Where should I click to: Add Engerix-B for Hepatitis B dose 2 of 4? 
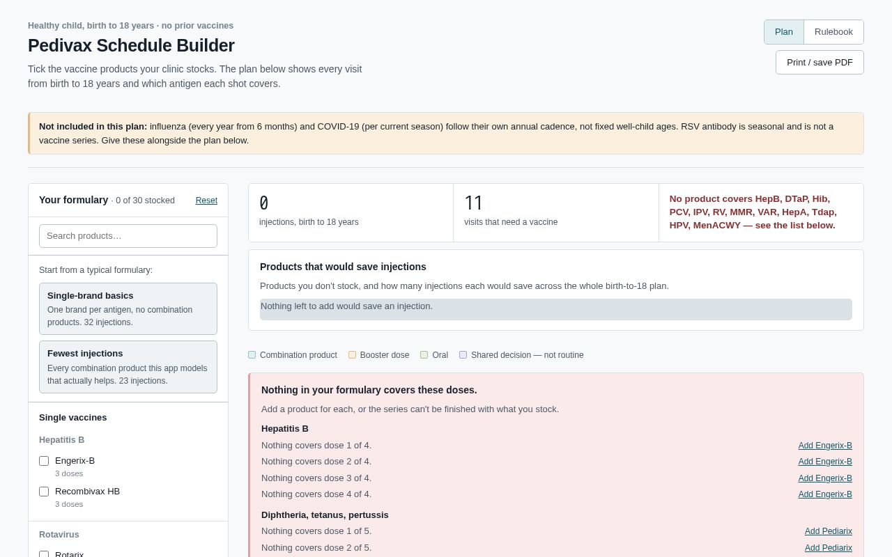[x=825, y=462]
